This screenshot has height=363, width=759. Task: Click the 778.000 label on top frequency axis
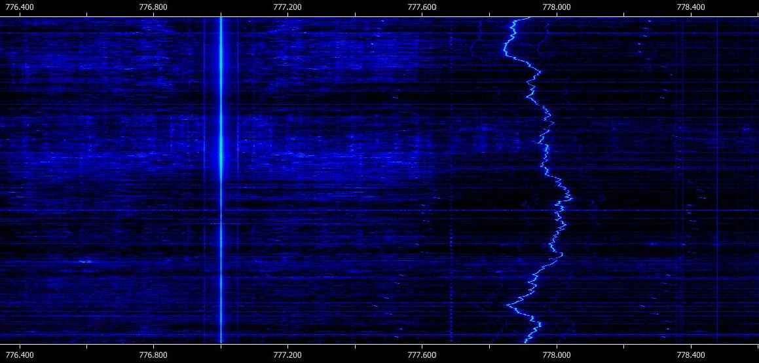[557, 7]
